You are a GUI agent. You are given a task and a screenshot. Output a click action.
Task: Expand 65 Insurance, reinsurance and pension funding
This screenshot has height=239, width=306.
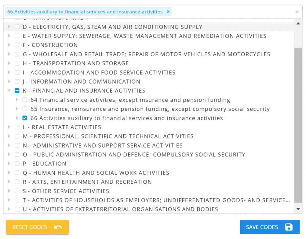click(x=17, y=109)
